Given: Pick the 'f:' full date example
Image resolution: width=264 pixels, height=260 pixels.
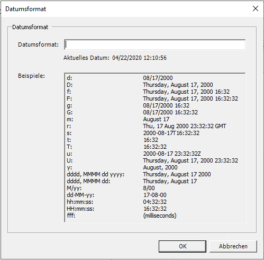Looking at the screenshot, I should [154, 92].
